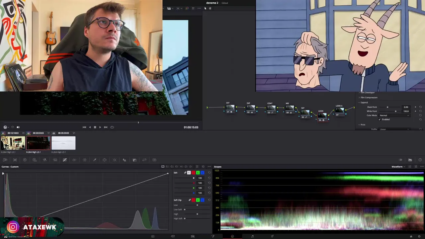Open the Tracker palette
Viewport: 425px width, 239px height.
[115, 160]
